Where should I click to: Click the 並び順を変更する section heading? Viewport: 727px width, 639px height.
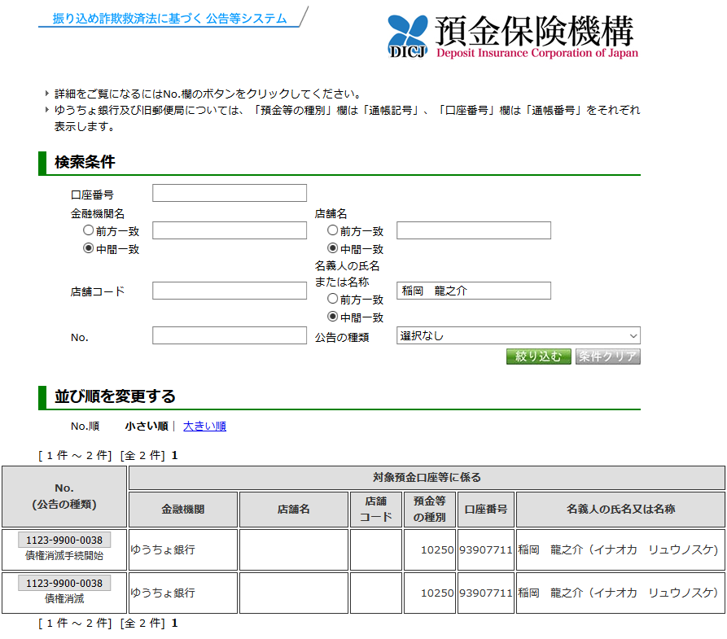[115, 396]
